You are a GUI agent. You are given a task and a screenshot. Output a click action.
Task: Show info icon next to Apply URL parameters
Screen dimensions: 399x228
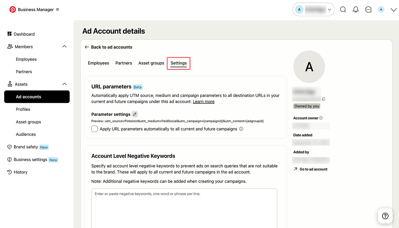[x=241, y=129]
